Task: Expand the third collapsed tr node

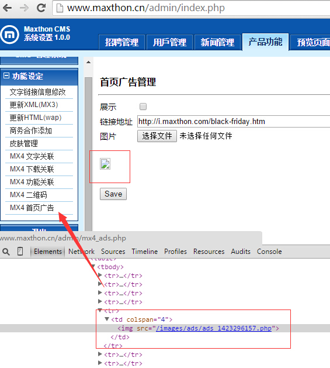Action: coord(100,293)
